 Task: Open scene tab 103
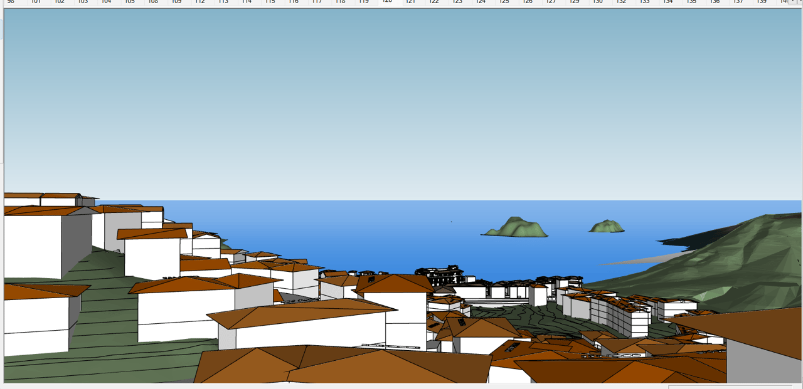[x=83, y=2]
